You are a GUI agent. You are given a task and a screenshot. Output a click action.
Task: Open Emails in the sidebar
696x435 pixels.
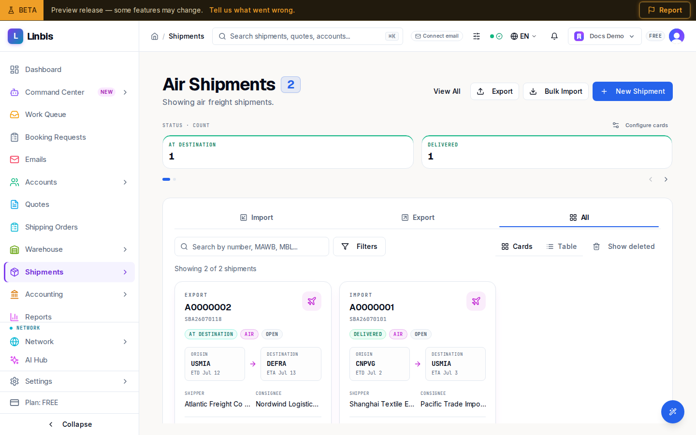[70, 159]
